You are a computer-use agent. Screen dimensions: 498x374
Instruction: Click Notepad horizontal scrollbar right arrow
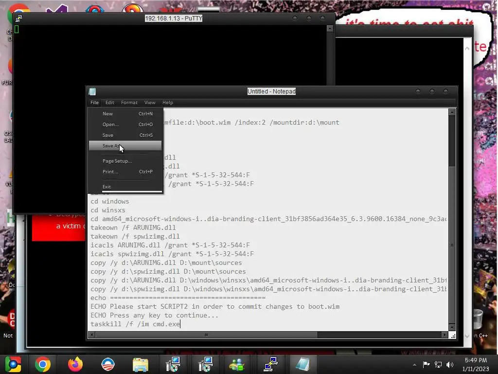[x=445, y=335]
